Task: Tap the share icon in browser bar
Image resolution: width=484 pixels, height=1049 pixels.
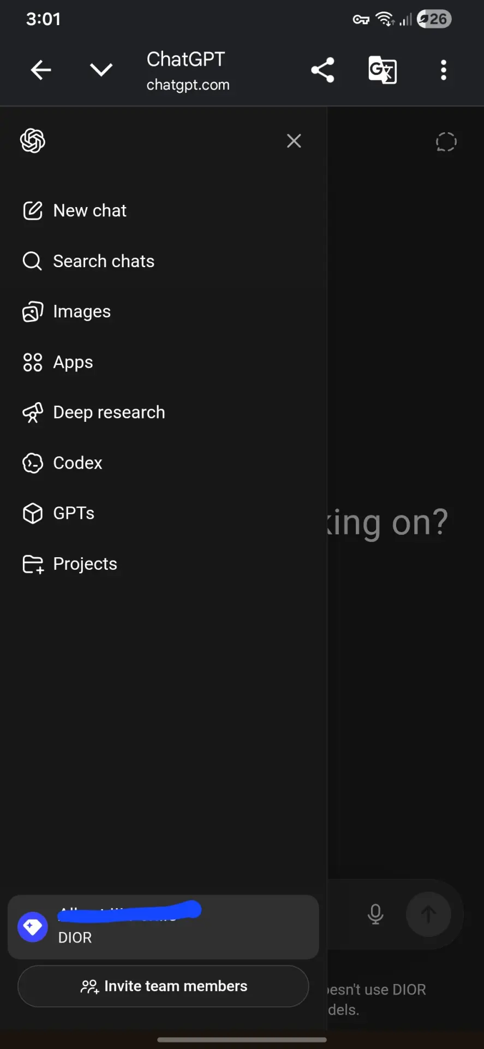Action: pyautogui.click(x=322, y=70)
